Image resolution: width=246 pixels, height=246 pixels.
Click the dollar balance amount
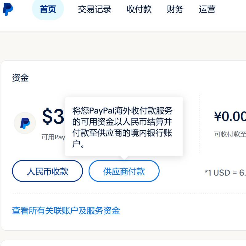(53, 117)
